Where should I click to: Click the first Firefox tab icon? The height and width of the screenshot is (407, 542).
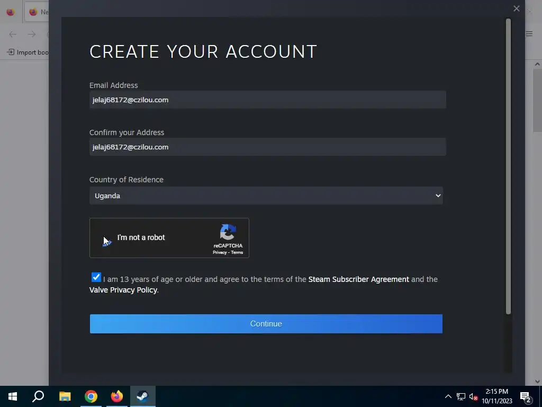11,12
